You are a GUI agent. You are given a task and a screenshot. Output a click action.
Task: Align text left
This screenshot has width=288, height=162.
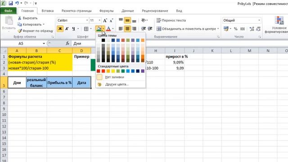(x=121, y=29)
